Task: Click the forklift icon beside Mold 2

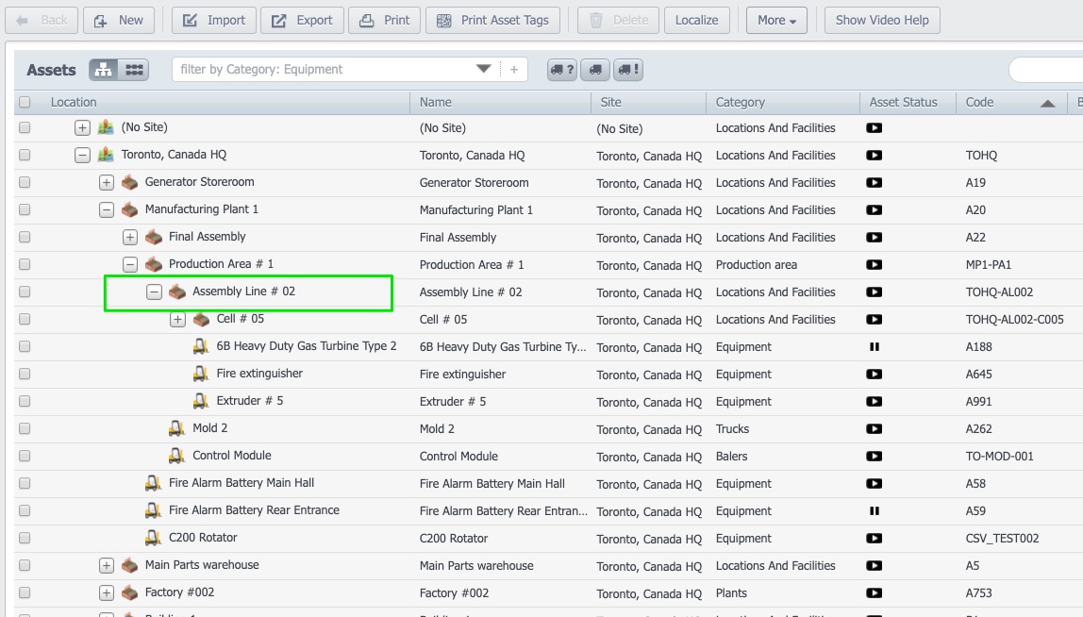Action: (176, 428)
